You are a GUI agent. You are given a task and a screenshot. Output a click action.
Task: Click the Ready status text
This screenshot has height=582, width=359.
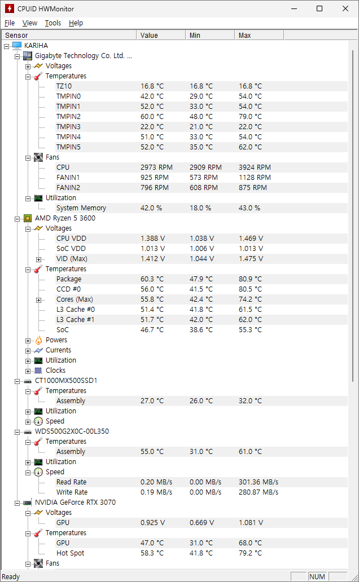[11, 577]
